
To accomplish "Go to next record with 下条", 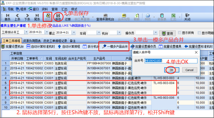I will click(27, 17).
